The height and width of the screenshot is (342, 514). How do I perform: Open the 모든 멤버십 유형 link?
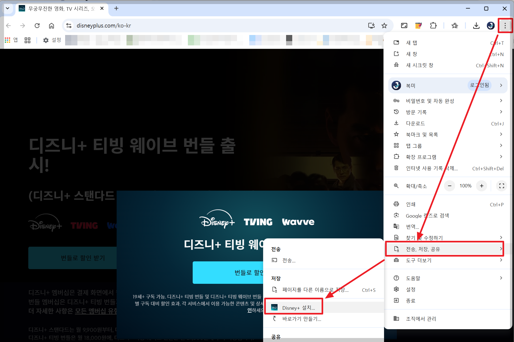(x=96, y=311)
